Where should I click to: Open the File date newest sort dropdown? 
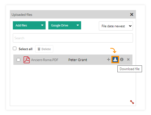point(116,26)
